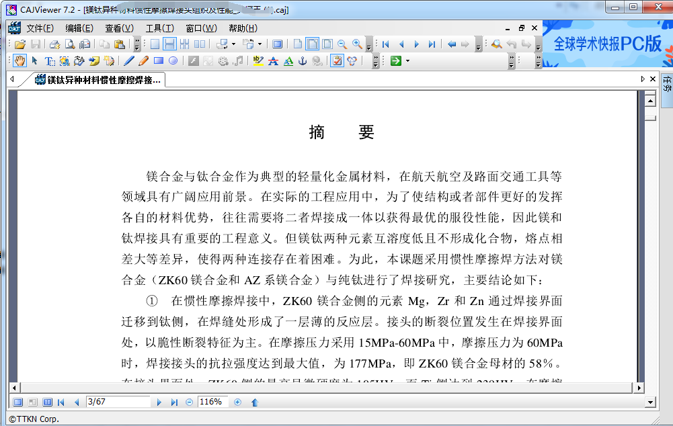The height and width of the screenshot is (426, 673).
Task: Select the Hand pan tool
Action: (x=19, y=61)
